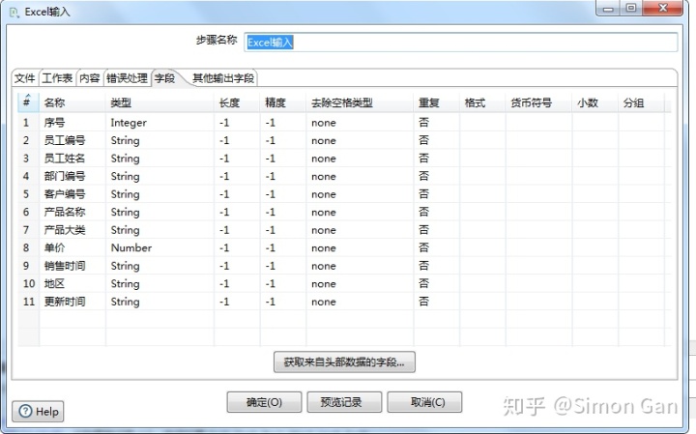Select the 地区 field name cell
Image resolution: width=696 pixels, height=434 pixels.
coord(72,283)
